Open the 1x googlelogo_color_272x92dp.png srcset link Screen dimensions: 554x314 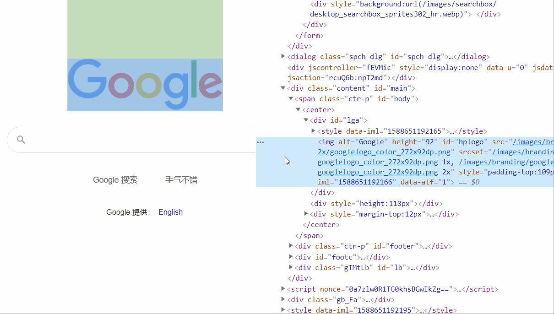tap(378, 162)
